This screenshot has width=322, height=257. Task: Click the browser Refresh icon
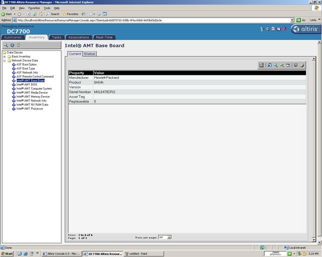coord(35,14)
